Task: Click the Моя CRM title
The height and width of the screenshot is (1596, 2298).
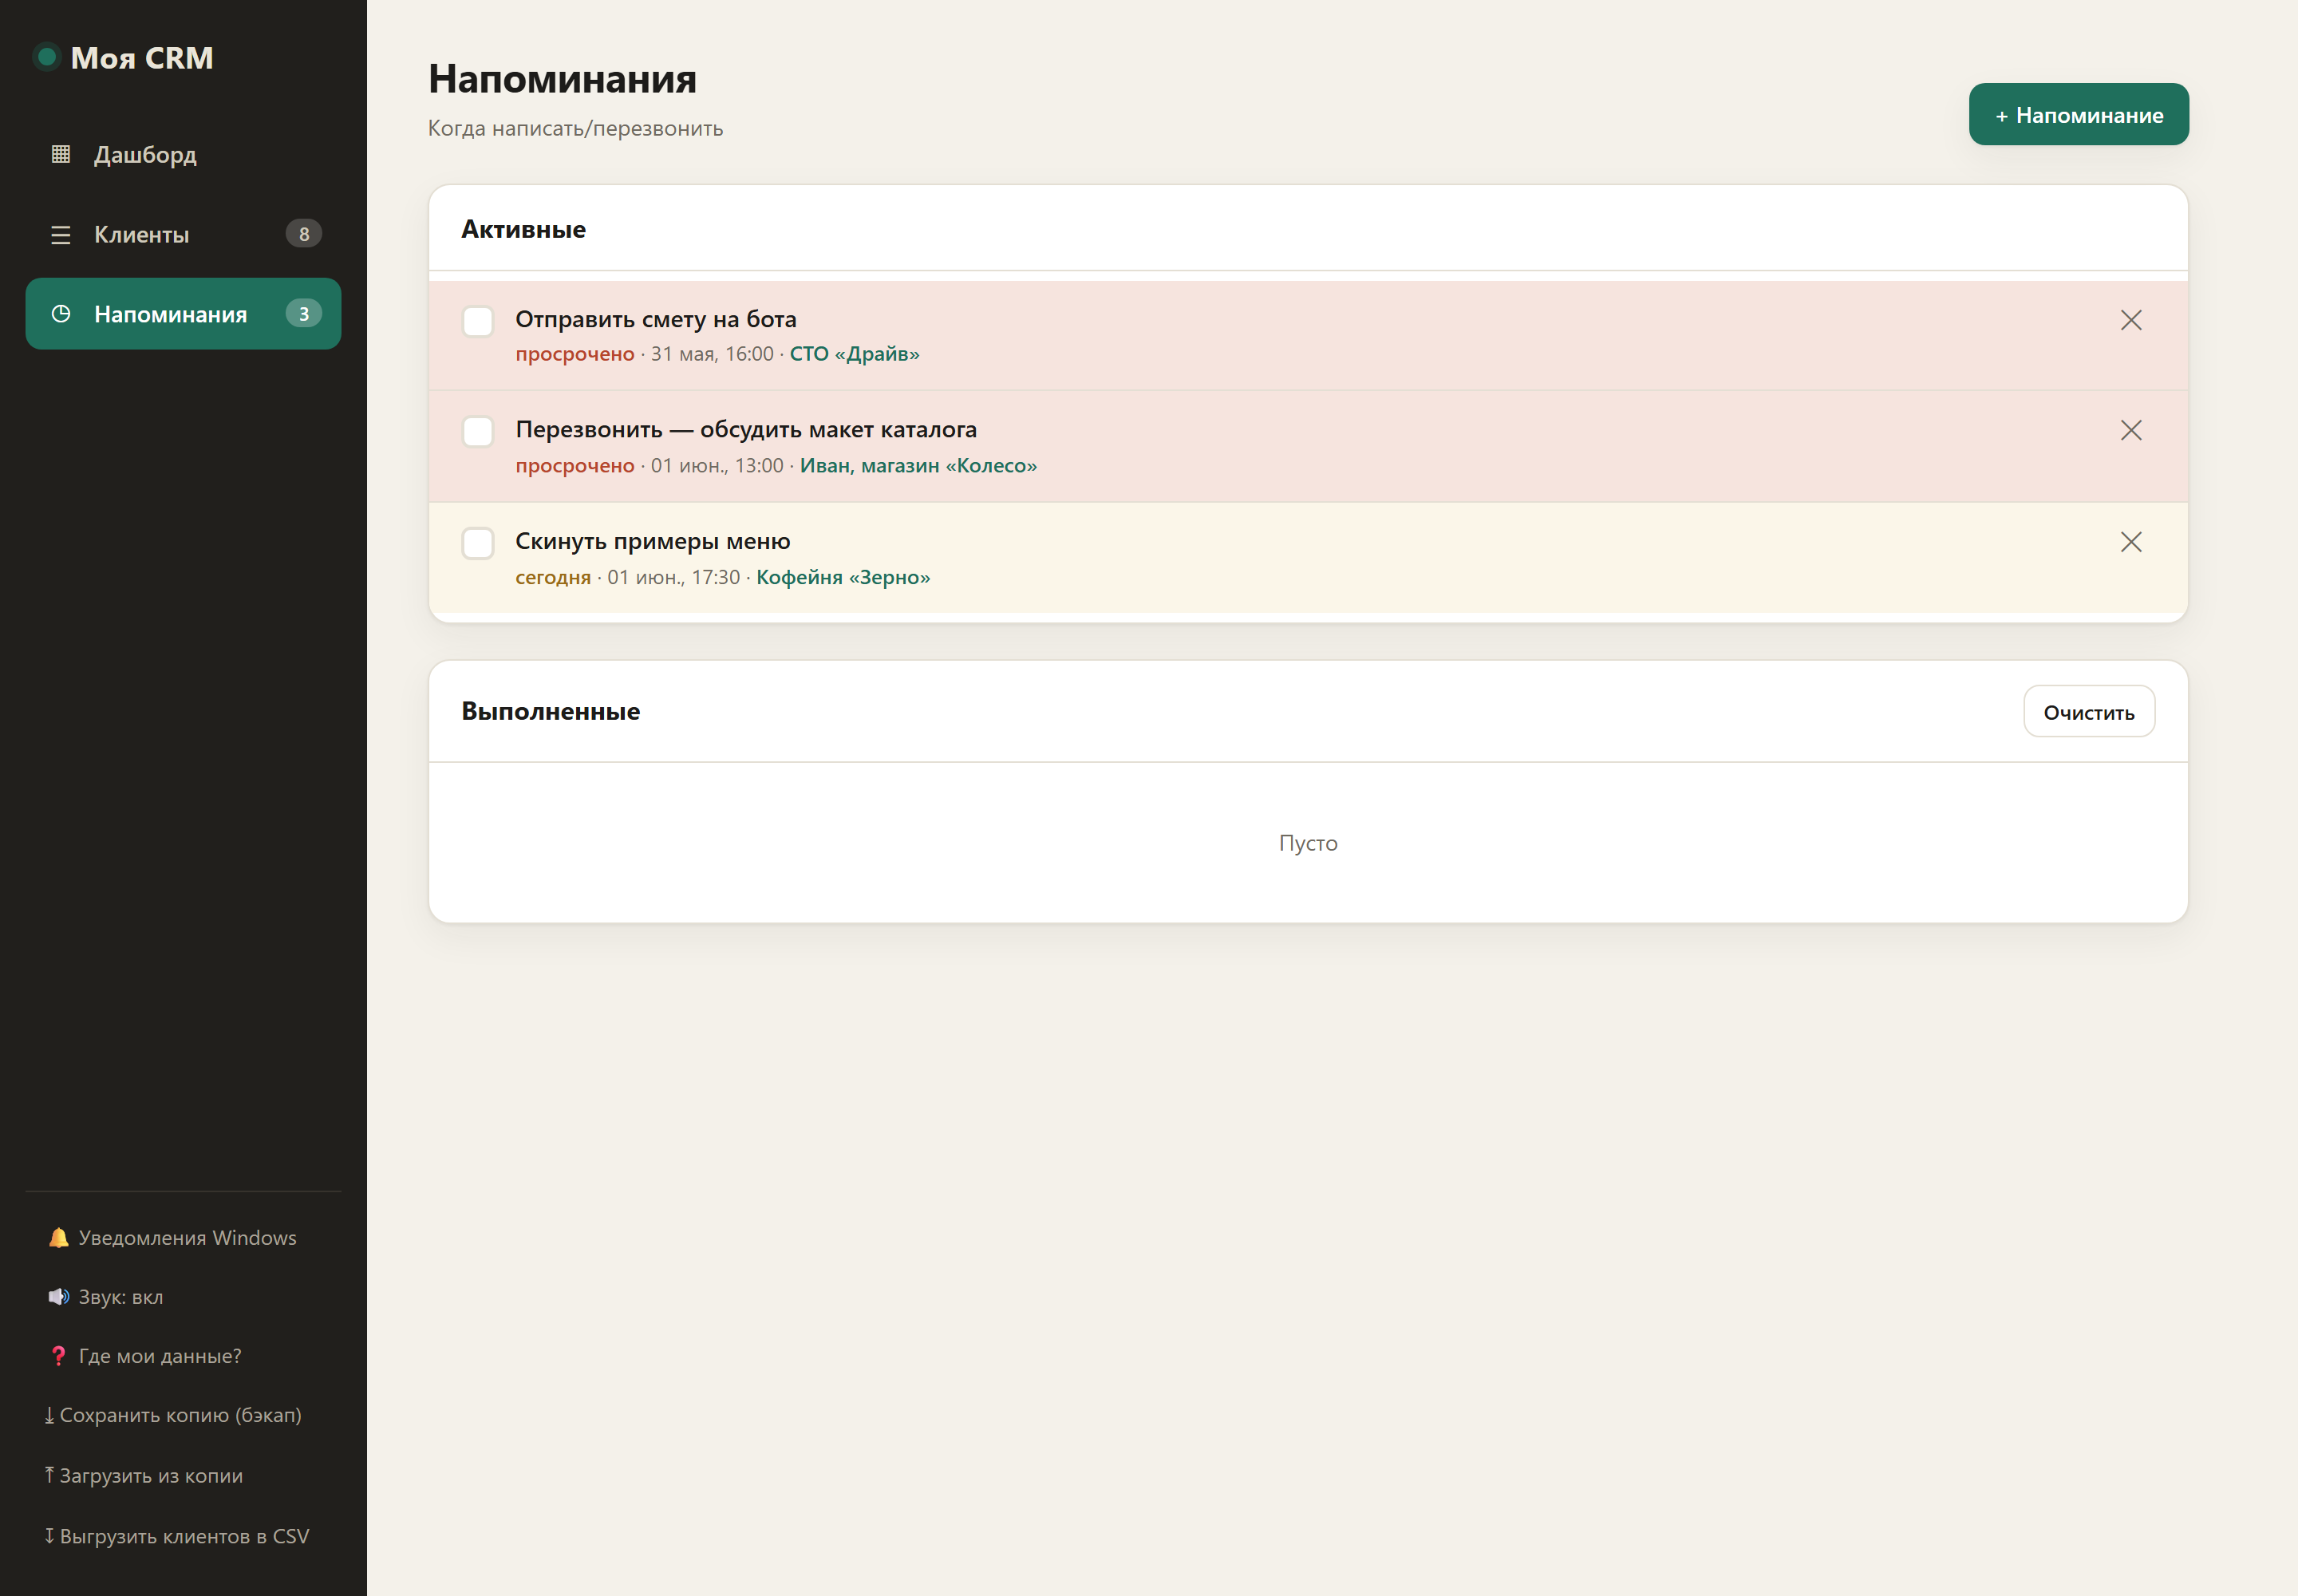Action: (x=142, y=58)
